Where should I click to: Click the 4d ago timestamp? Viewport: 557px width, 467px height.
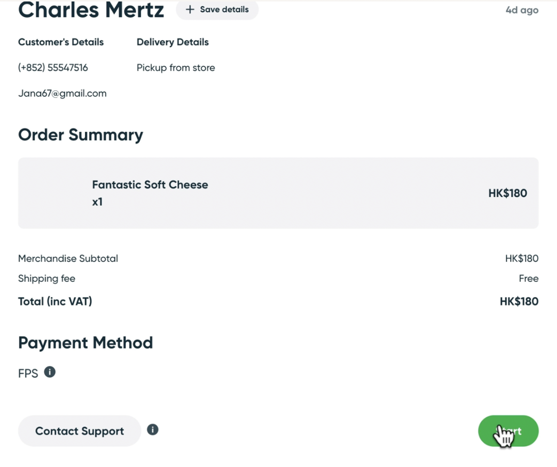click(522, 10)
